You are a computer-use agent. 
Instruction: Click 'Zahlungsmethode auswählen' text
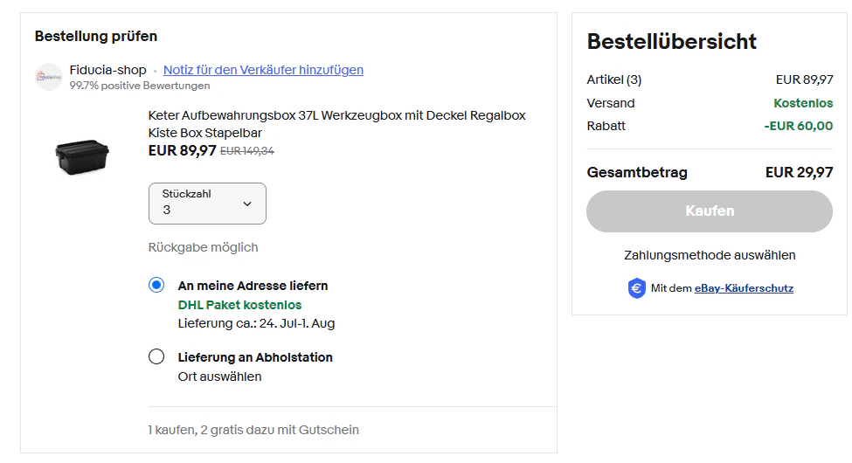point(710,255)
